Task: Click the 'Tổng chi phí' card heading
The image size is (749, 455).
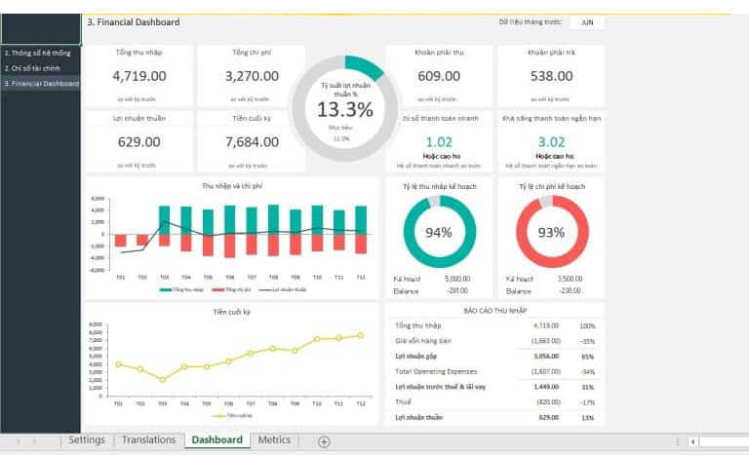Action: [252, 52]
